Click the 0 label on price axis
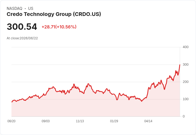 point(184,116)
